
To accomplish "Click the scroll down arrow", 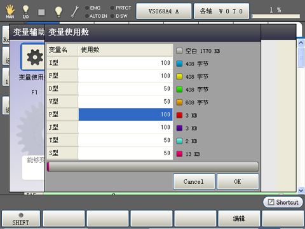I will [x=301, y=190].
